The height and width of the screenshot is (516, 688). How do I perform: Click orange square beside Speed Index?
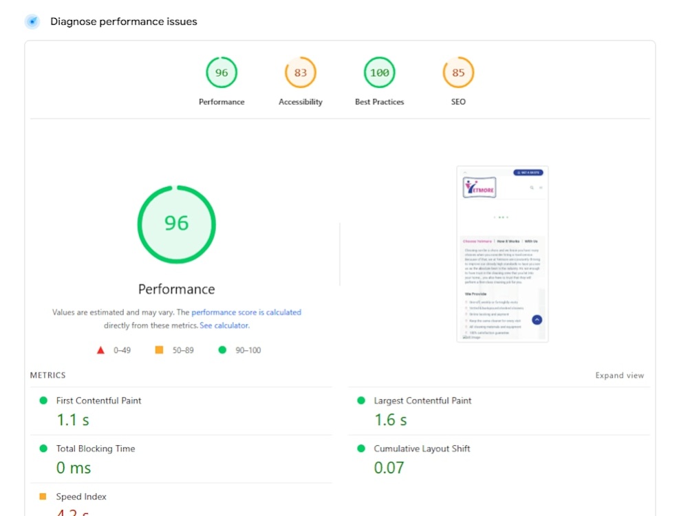43,496
